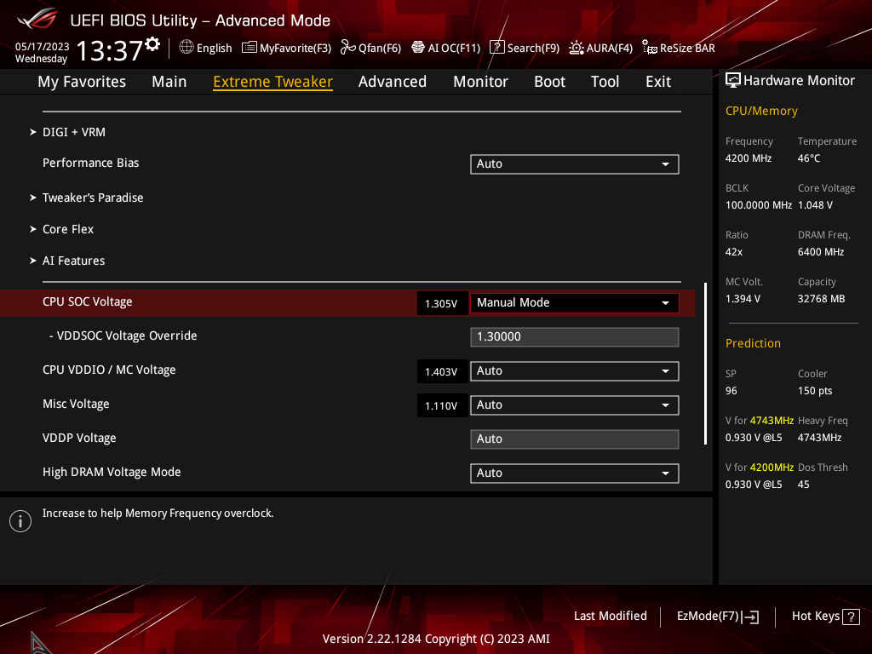Click the 13:37 clock display
872x654 pixels.
[110, 50]
